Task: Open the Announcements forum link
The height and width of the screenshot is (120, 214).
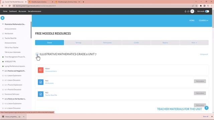Action: [51, 71]
